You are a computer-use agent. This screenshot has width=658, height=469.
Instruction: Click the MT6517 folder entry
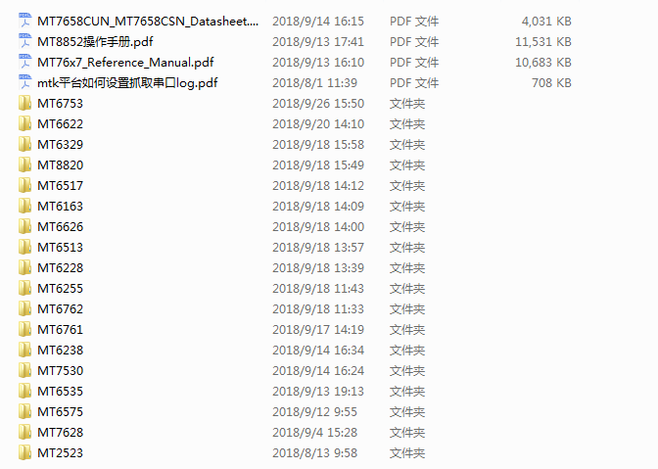click(x=61, y=185)
